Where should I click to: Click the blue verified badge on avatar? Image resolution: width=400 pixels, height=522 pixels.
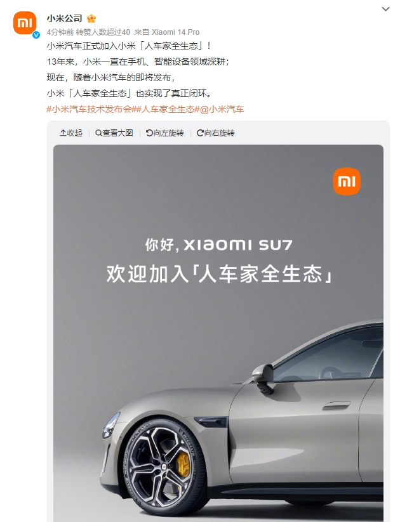36,35
